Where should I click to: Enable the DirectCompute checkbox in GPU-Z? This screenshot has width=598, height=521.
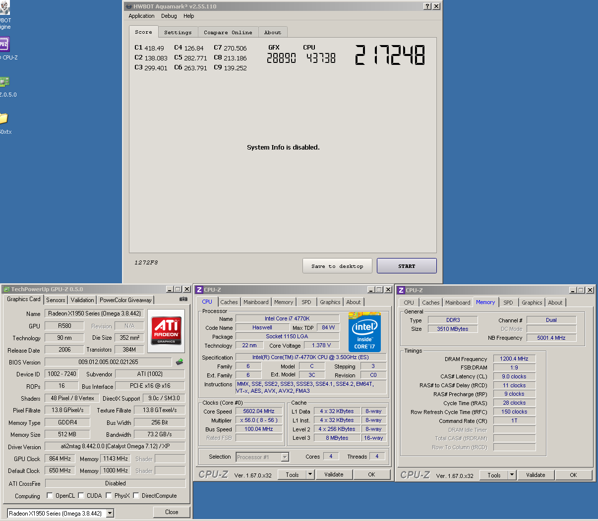point(136,495)
